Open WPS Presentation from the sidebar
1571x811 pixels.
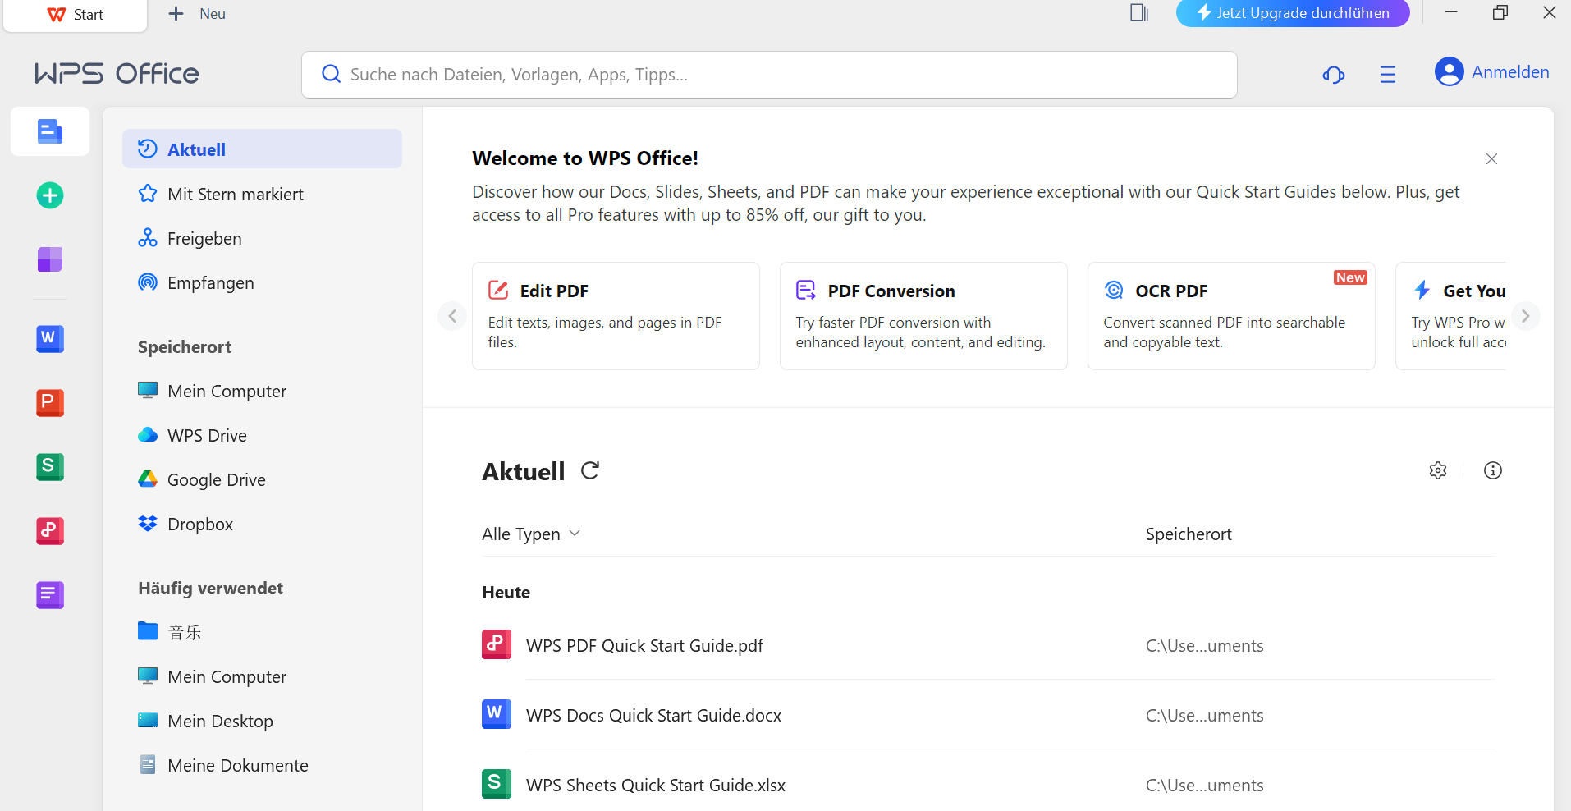[x=49, y=403]
